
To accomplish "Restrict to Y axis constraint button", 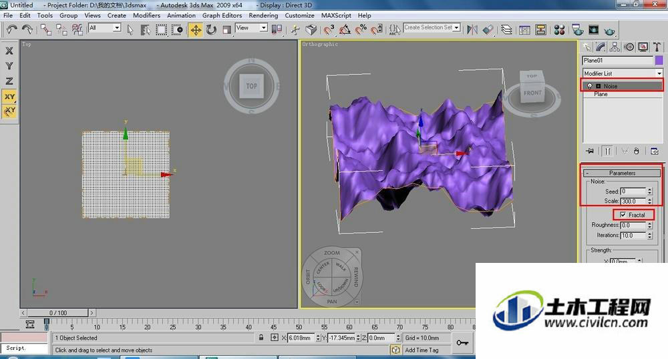I will (x=9, y=66).
